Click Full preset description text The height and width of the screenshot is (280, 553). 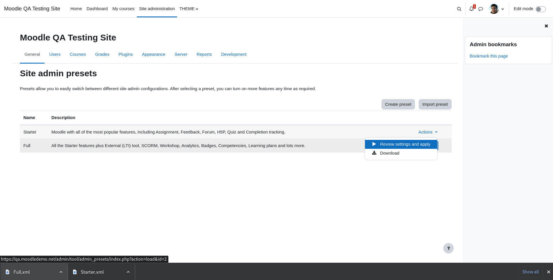(178, 146)
